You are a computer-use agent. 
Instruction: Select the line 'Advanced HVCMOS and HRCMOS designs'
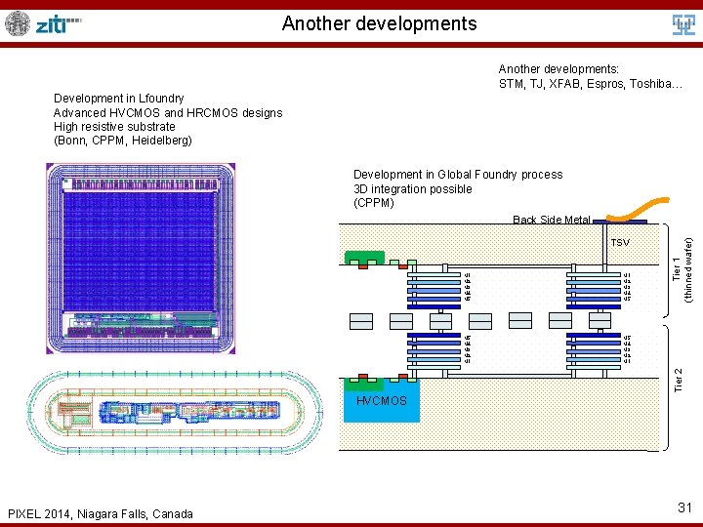pos(168,112)
